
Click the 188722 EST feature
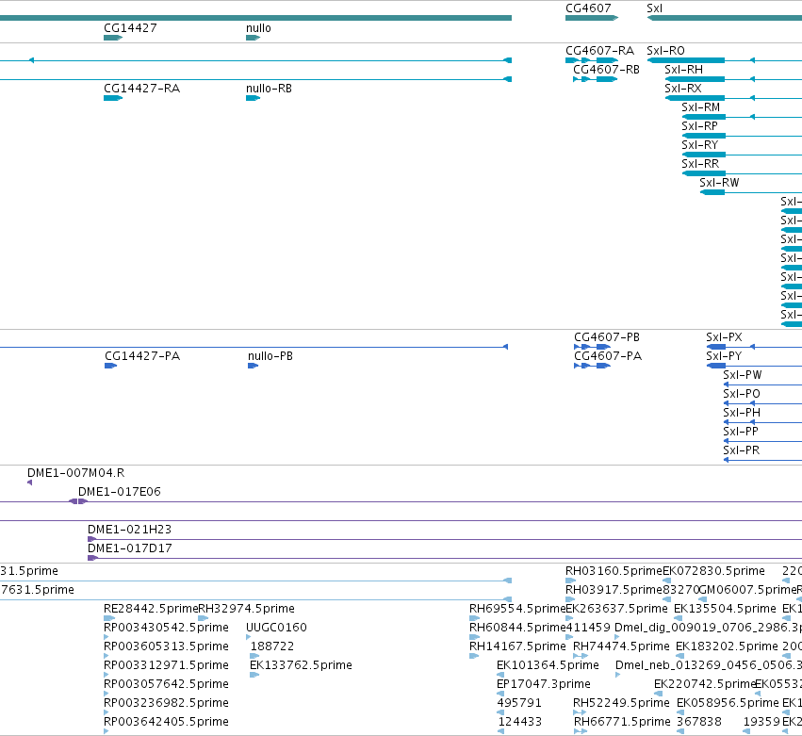254,656
